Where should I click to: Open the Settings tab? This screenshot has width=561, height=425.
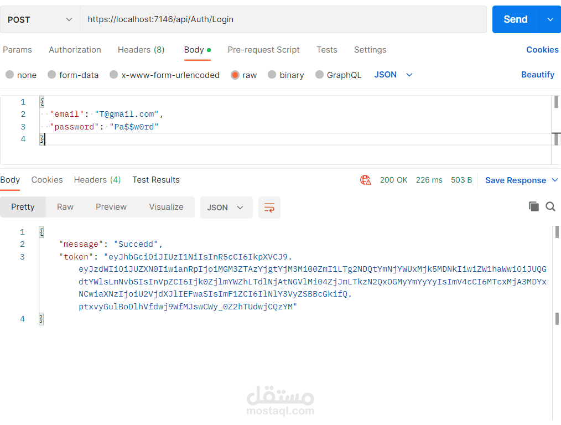click(370, 50)
